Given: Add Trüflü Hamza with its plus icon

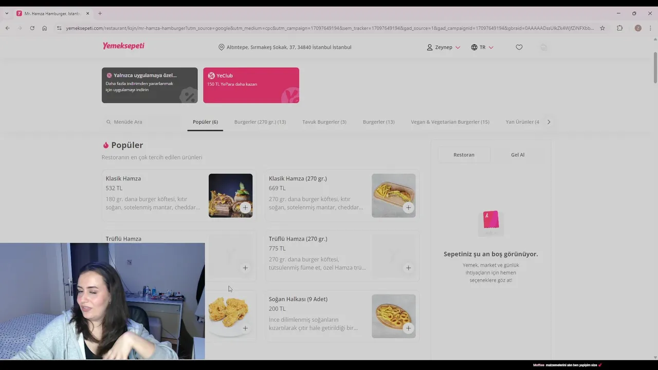Looking at the screenshot, I should coord(245,268).
